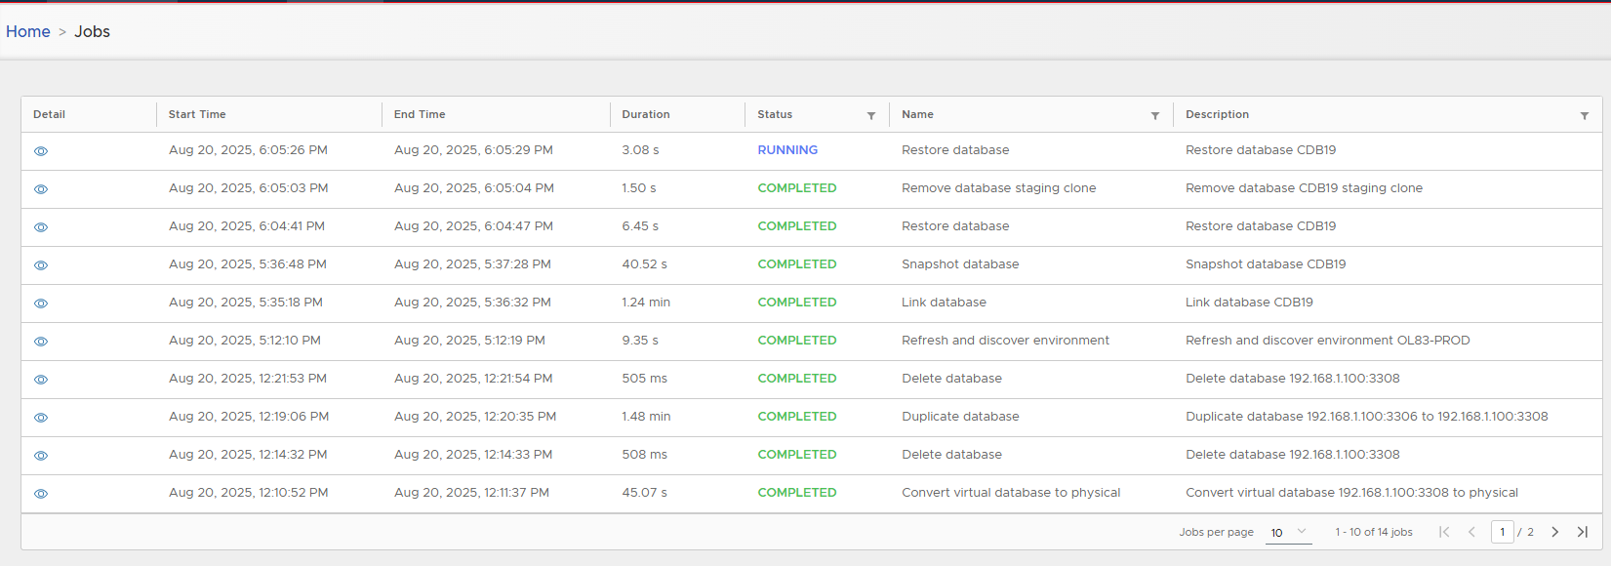View details of Link database CDB19 job
Screen dimensions: 1611x566
[41, 303]
